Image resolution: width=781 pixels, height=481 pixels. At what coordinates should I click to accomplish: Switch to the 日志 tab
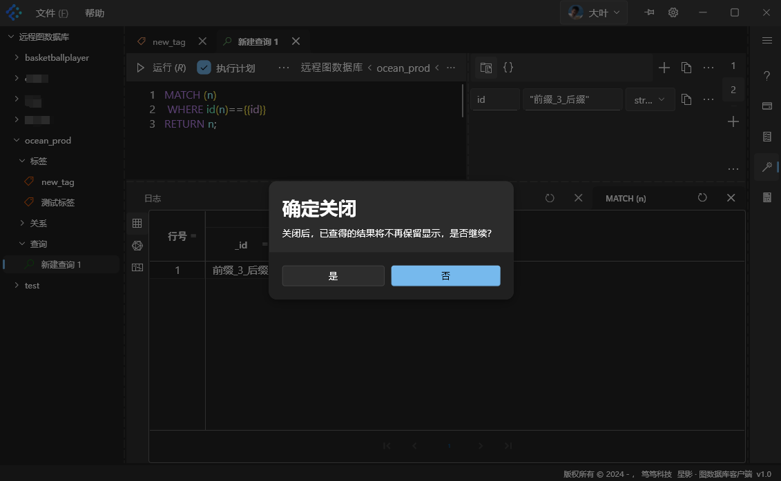153,198
